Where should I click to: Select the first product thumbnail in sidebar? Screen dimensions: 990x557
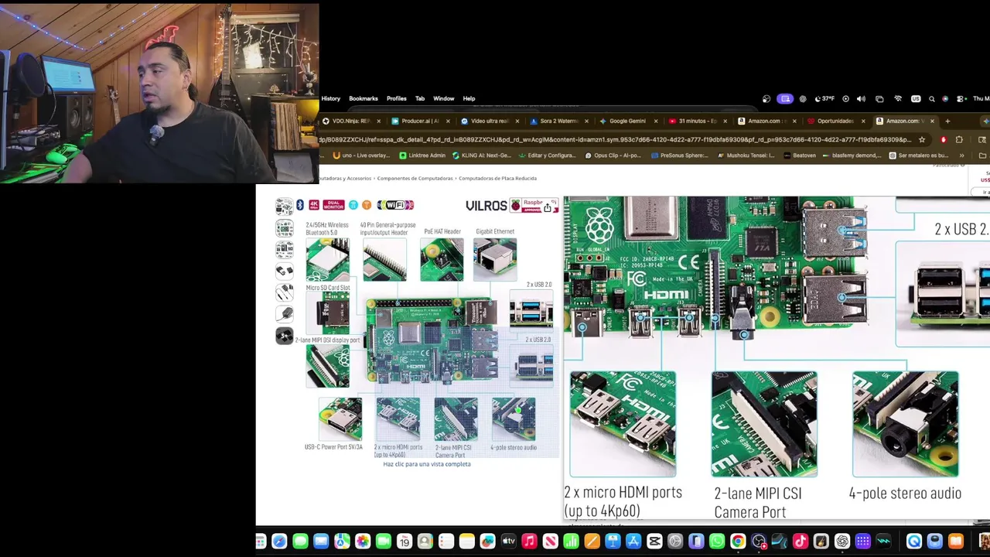click(x=285, y=206)
